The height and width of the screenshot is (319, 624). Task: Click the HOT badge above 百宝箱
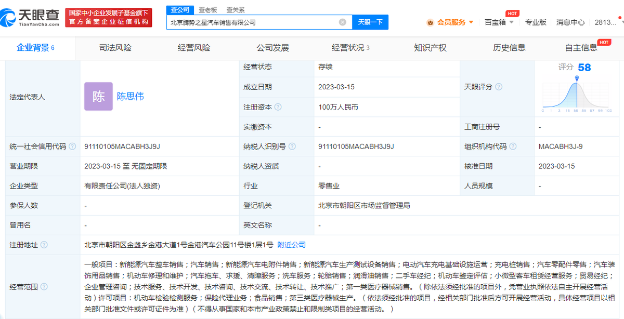[x=512, y=14]
